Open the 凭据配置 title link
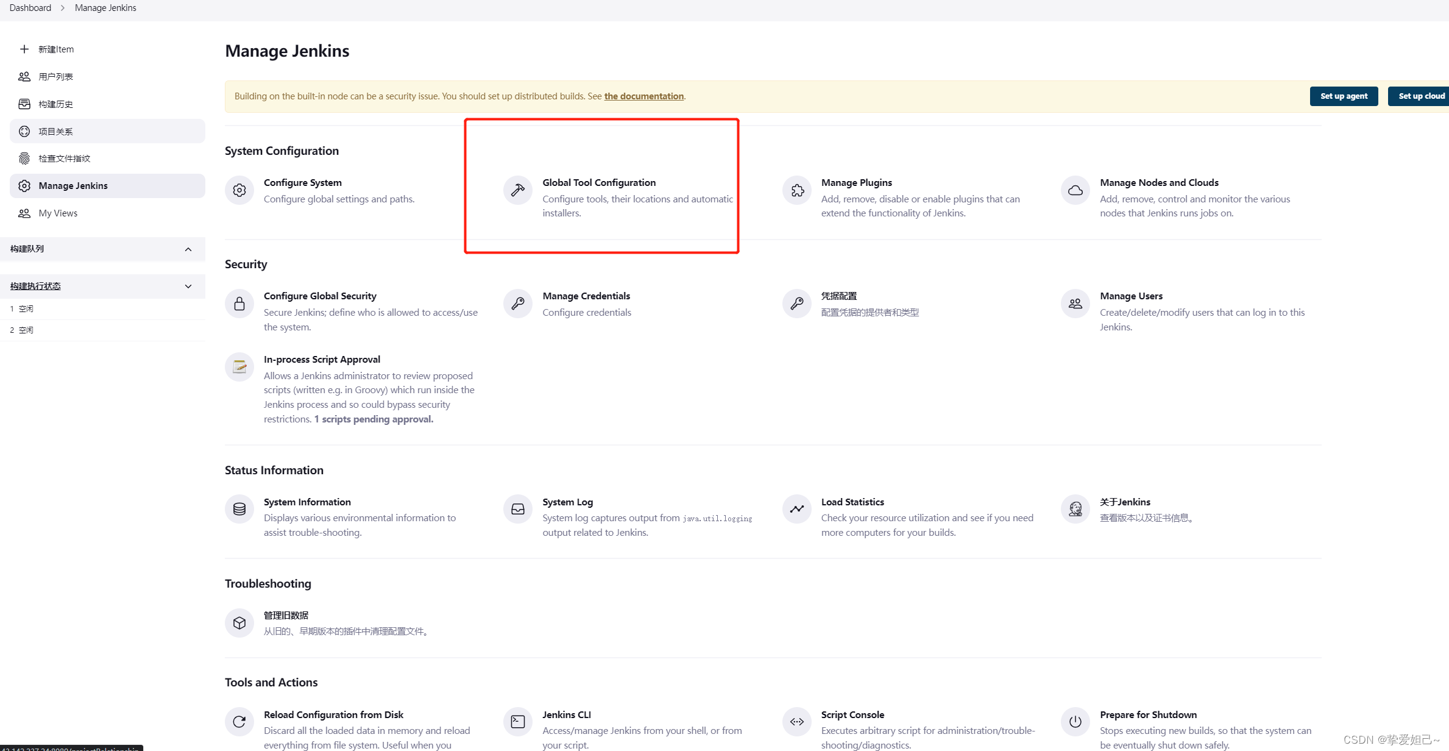 coord(838,296)
